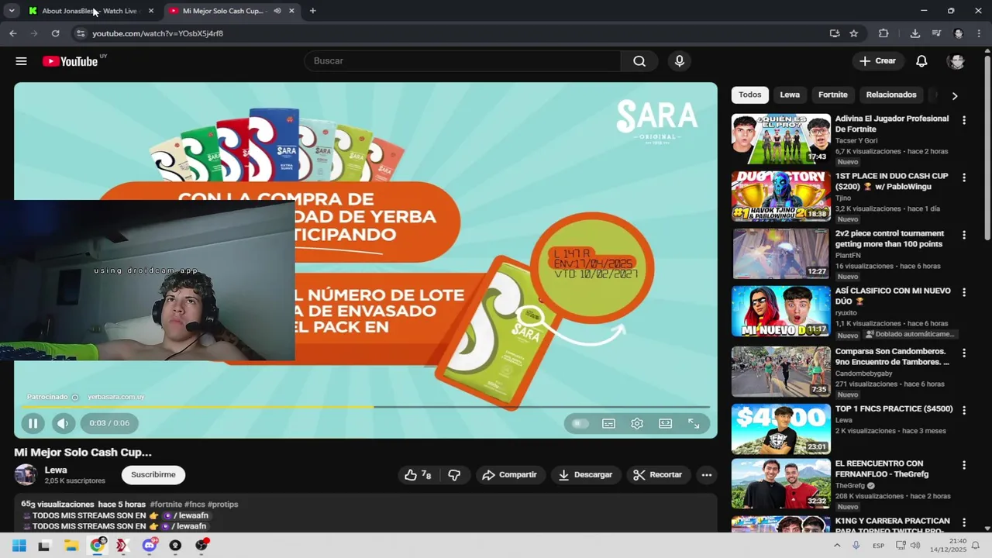992x558 pixels.
Task: Click the Crear button
Action: coord(877,61)
